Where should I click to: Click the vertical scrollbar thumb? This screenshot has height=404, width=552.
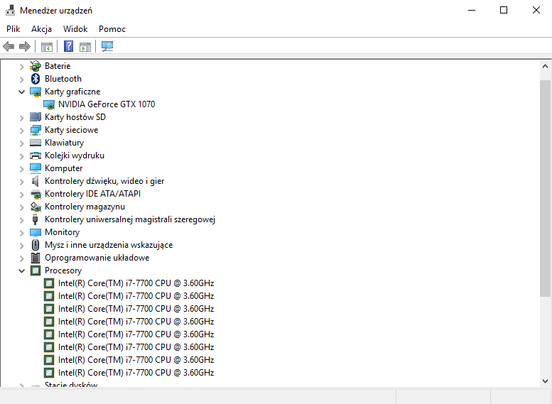(545, 188)
